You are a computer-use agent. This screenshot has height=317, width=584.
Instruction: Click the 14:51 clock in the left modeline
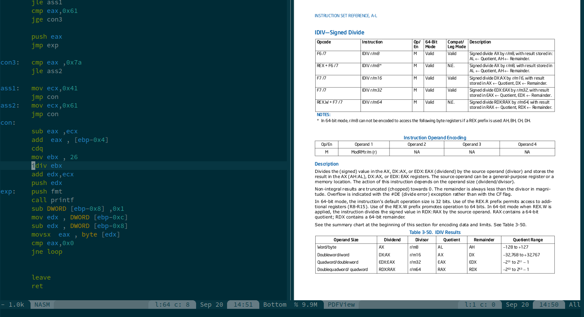pyautogui.click(x=243, y=305)
